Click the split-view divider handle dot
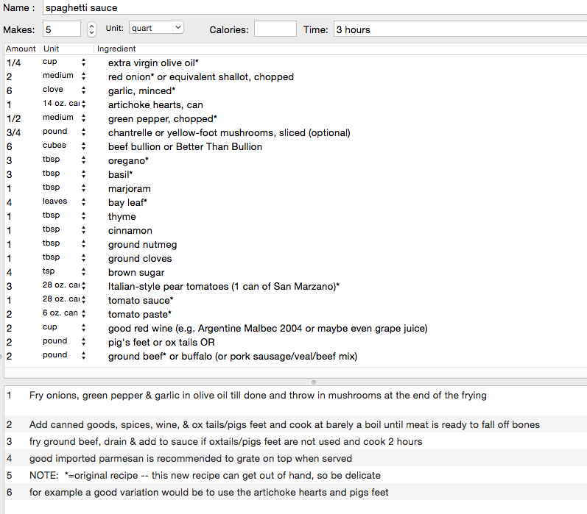 [314, 382]
